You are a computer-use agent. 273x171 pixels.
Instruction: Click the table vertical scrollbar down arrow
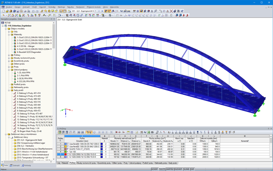[x=271, y=157]
